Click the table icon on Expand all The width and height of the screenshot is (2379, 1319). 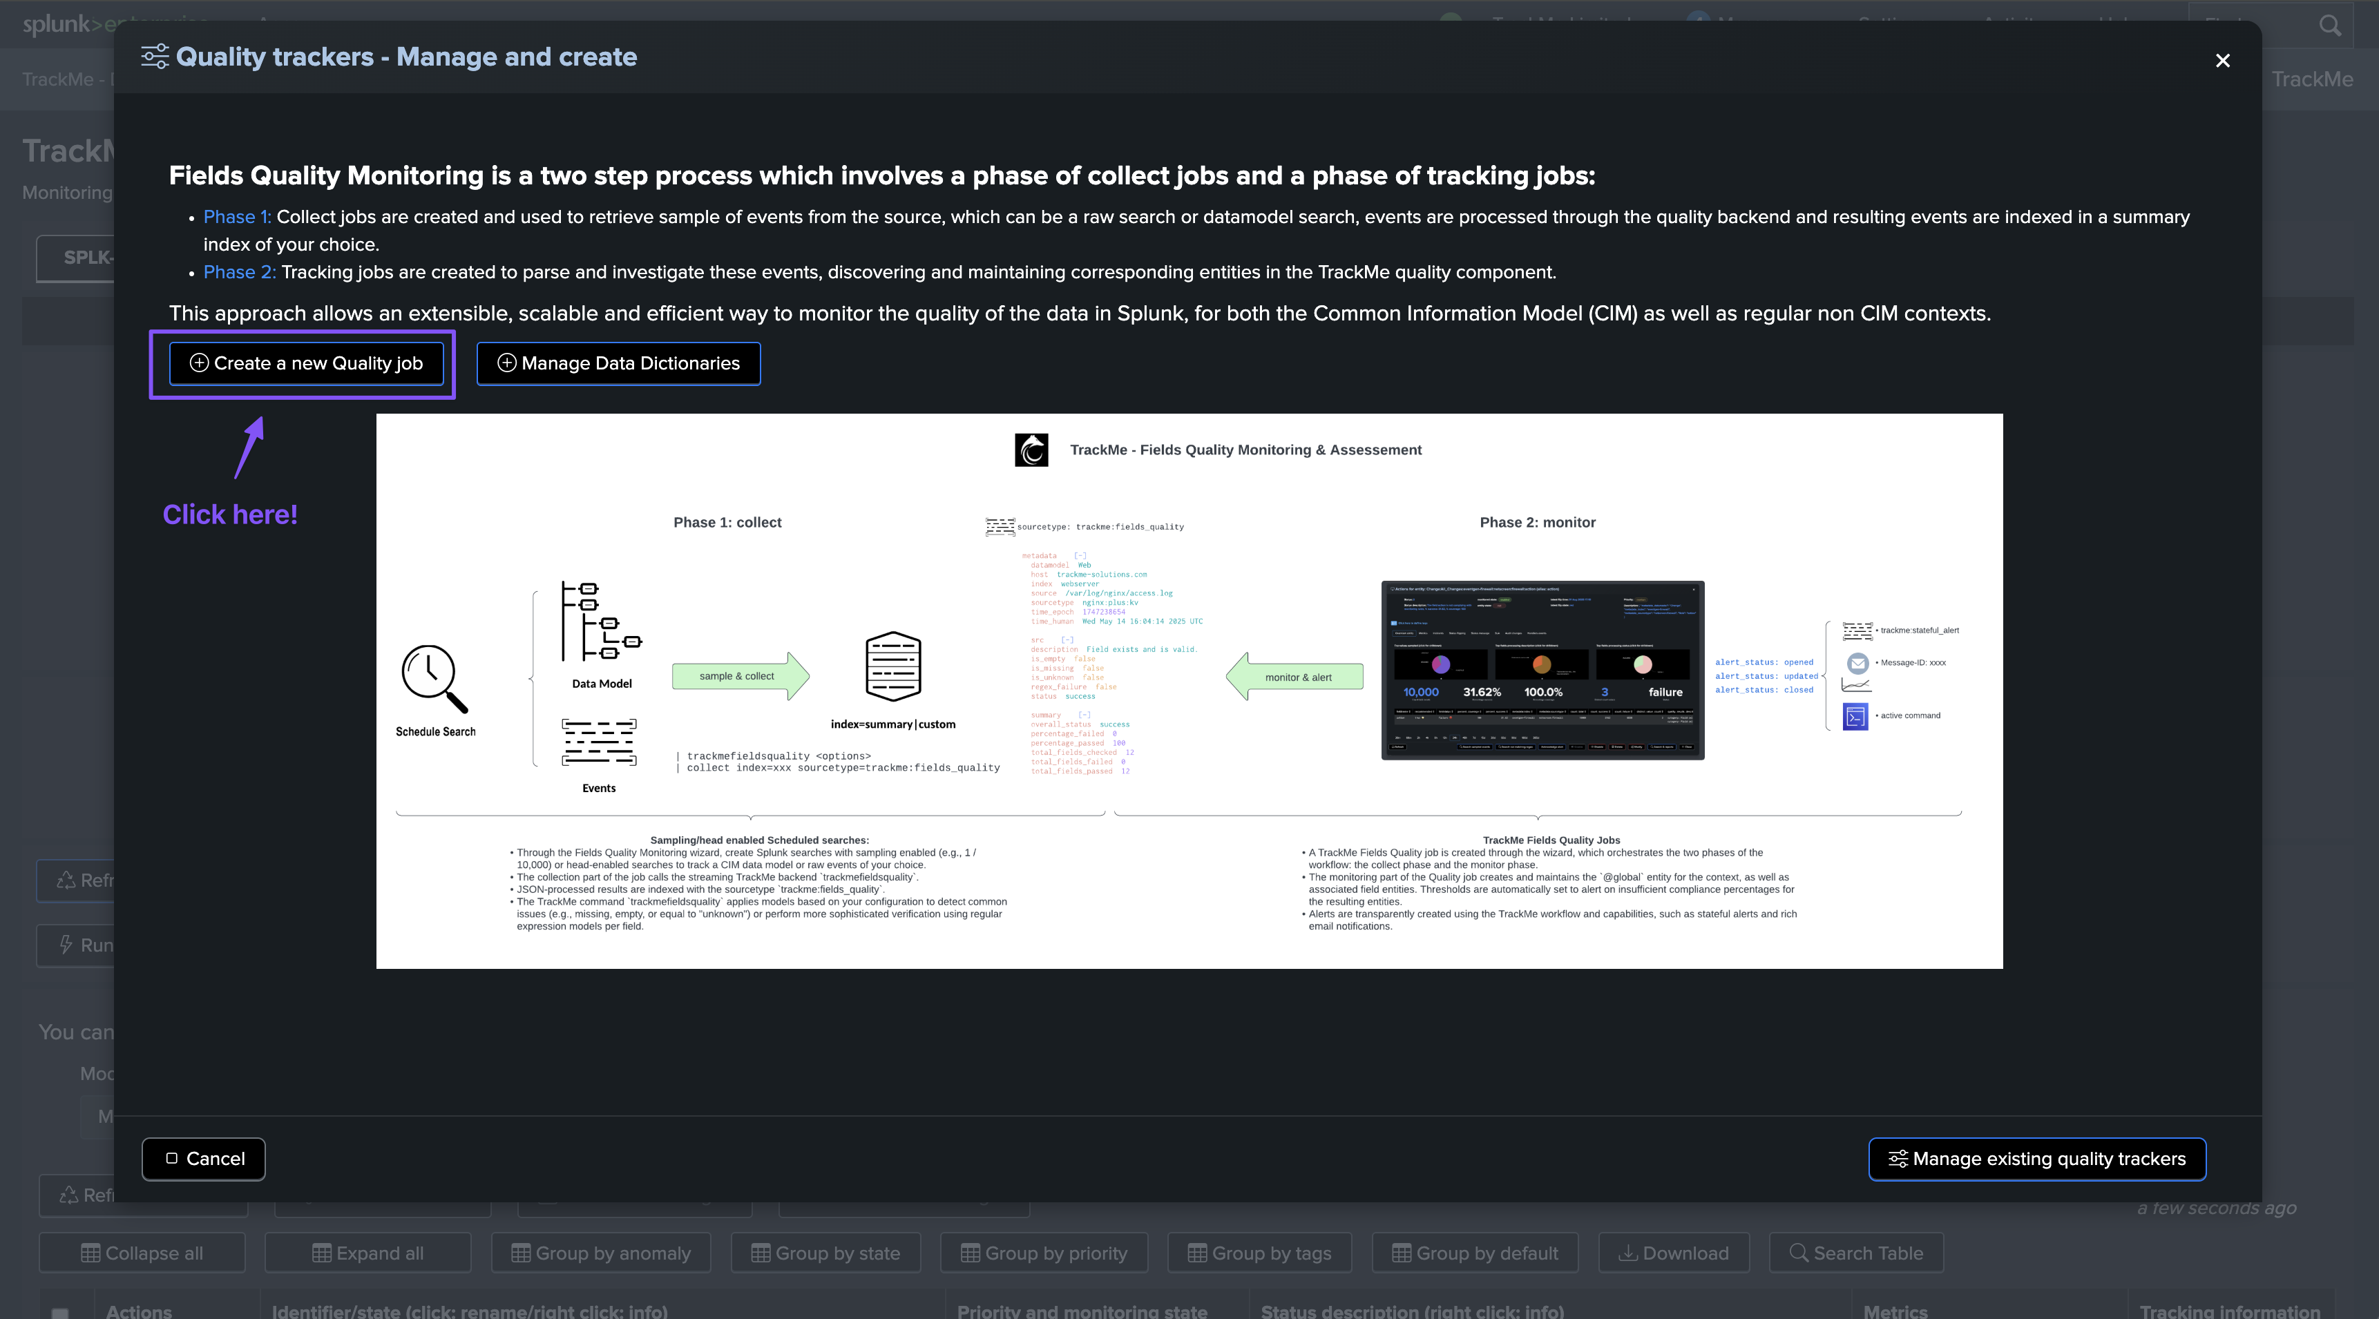pyautogui.click(x=321, y=1253)
